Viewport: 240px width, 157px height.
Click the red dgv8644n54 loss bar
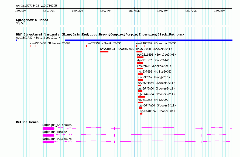[x=139, y=85]
